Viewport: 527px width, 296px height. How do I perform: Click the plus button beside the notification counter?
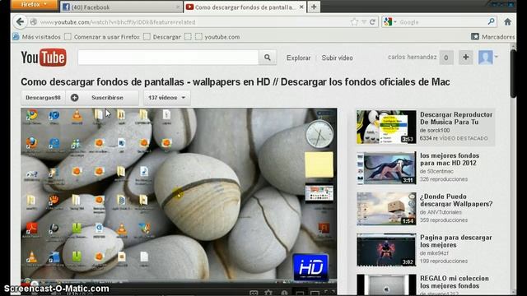466,58
